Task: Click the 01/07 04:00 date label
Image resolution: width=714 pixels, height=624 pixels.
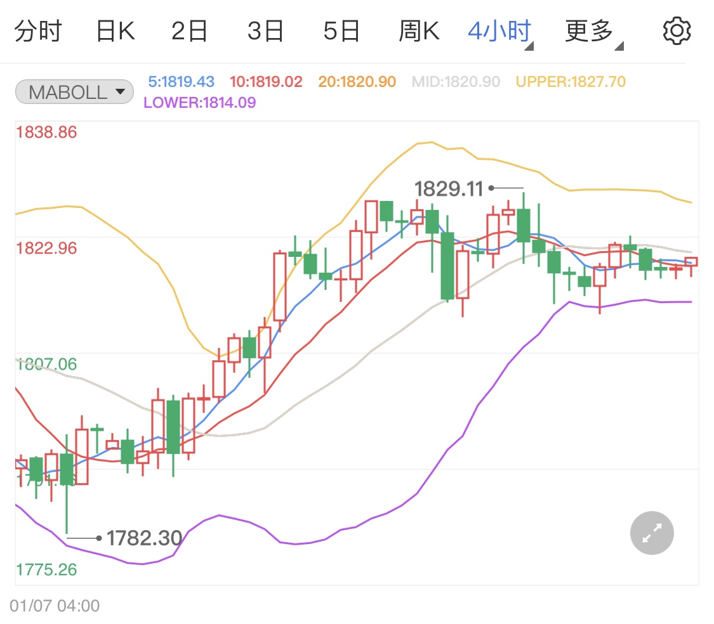Action: pyautogui.click(x=55, y=606)
